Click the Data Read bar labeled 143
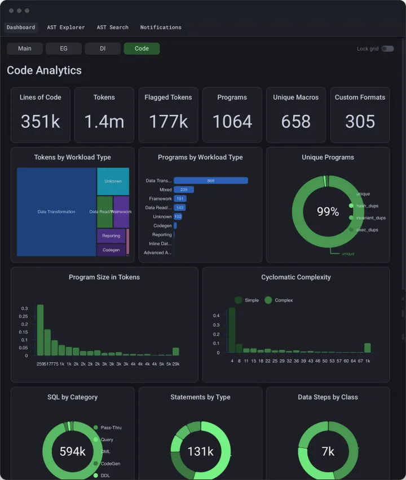The width and height of the screenshot is (406, 480). (179, 207)
